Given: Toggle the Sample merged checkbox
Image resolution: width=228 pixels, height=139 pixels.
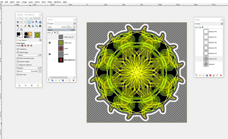Looking at the screenshot, I should pyautogui.click(x=18, y=62).
